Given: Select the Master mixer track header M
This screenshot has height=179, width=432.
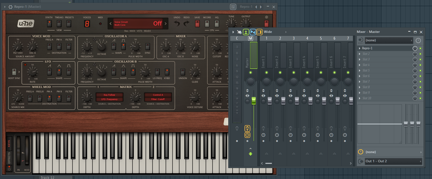Looking at the screenshot, I should click(250, 38).
